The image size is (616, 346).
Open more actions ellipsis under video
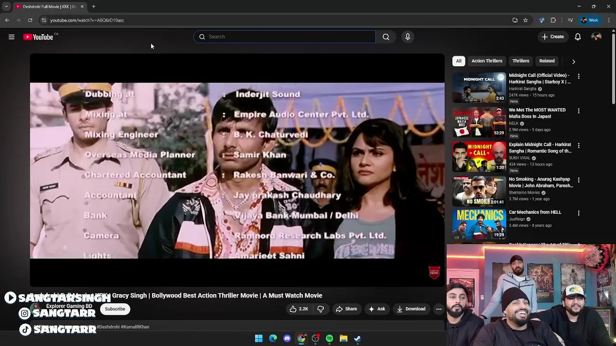(x=438, y=309)
